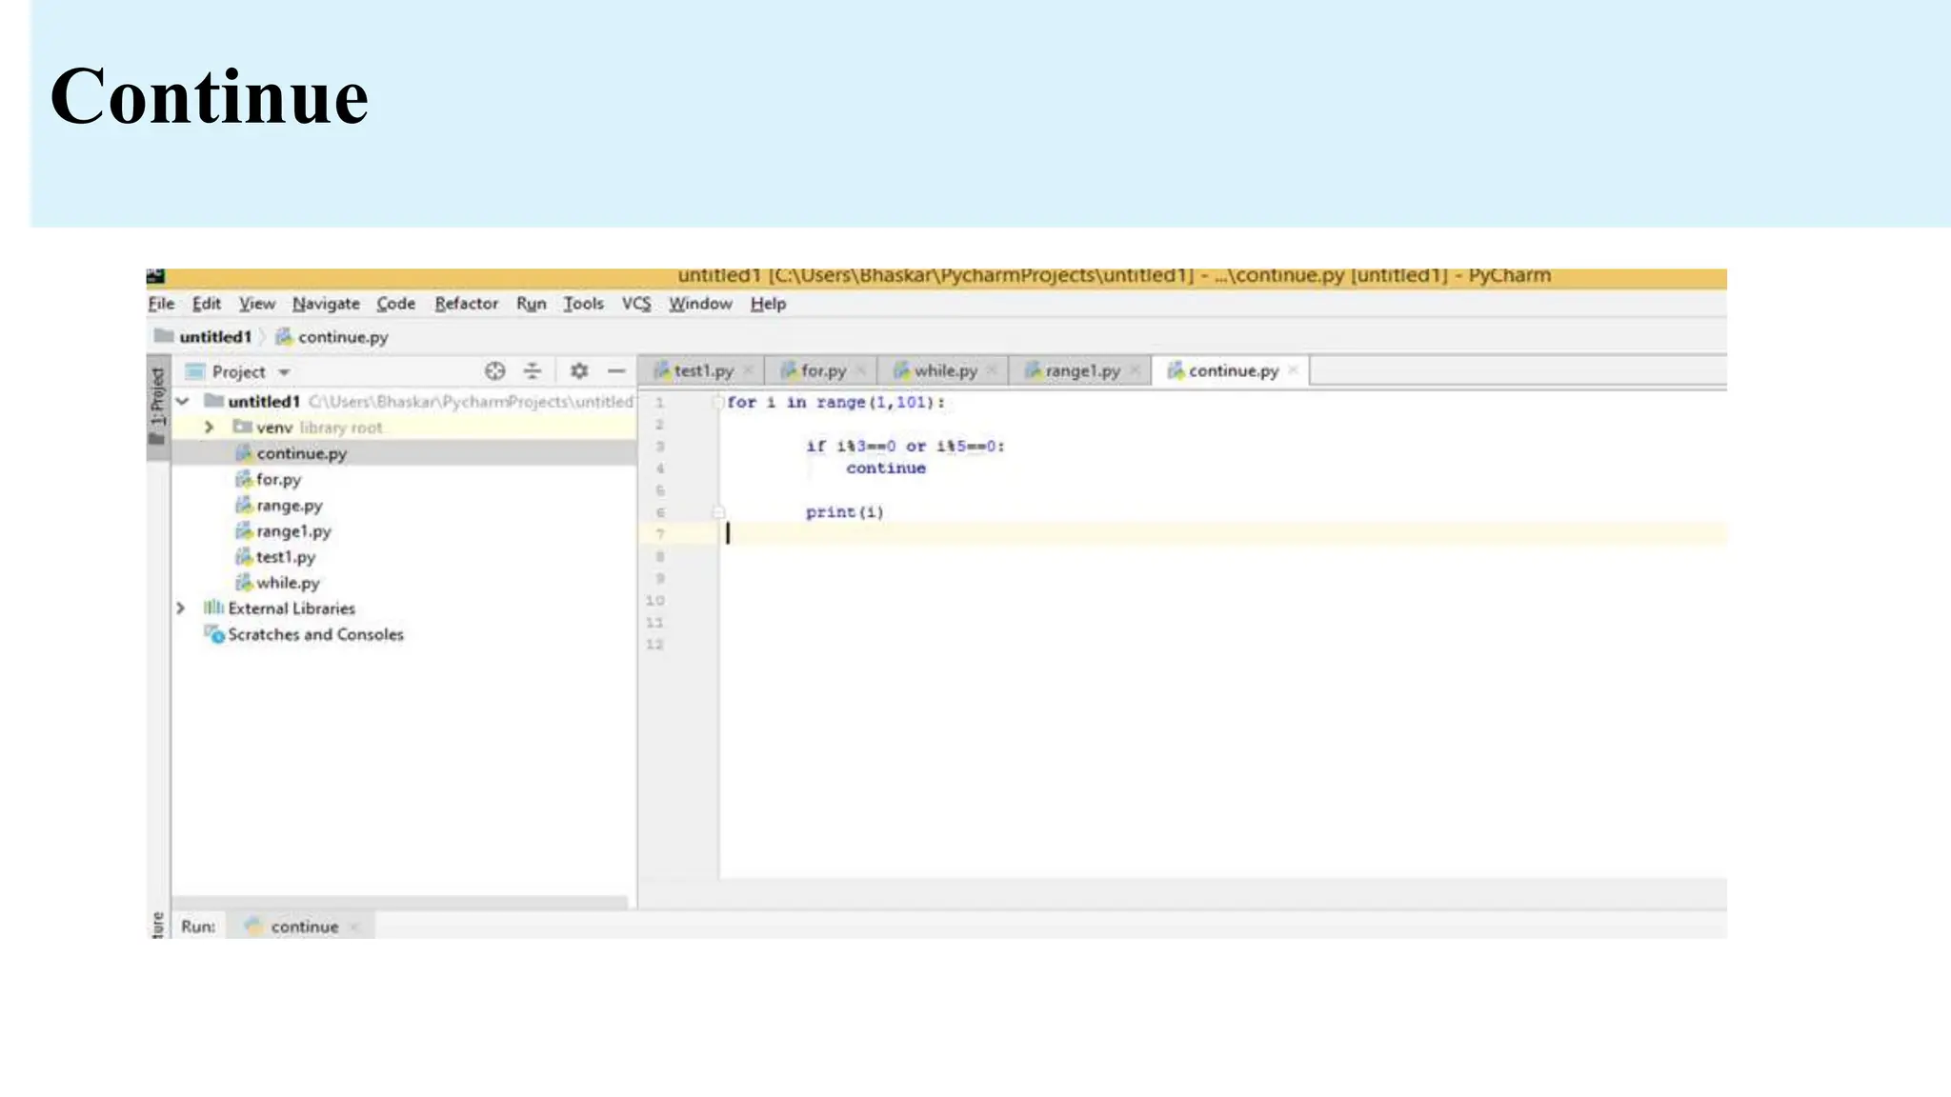Viewport: 1951px width, 1097px height.
Task: Click the PyCharm app icon in title bar
Action: [x=155, y=276]
